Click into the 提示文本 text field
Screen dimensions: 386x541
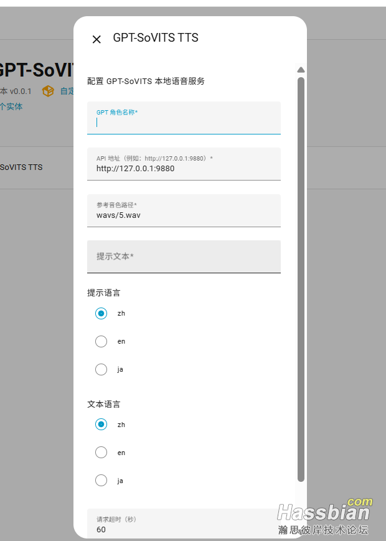[x=184, y=256]
